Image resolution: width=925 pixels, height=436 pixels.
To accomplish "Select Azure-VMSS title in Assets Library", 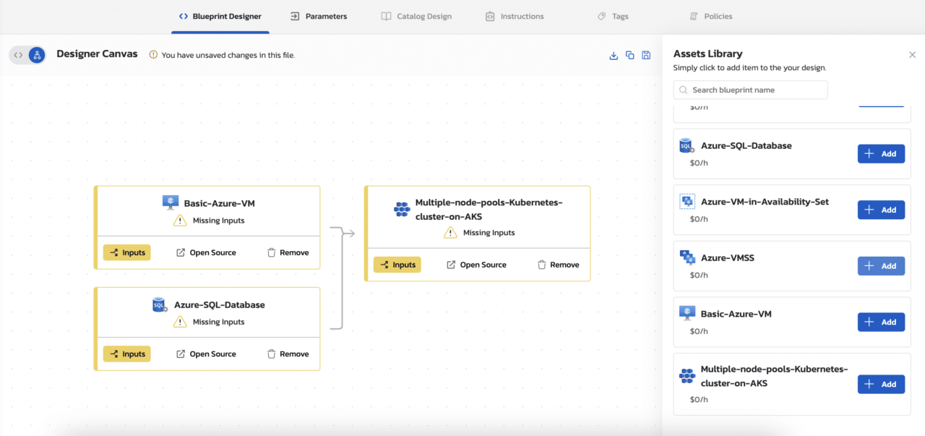I will click(728, 258).
